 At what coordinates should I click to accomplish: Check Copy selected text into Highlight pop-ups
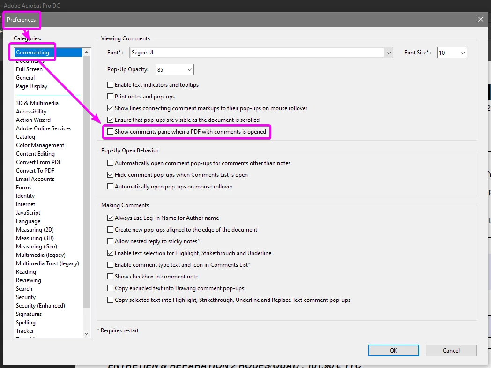110,300
